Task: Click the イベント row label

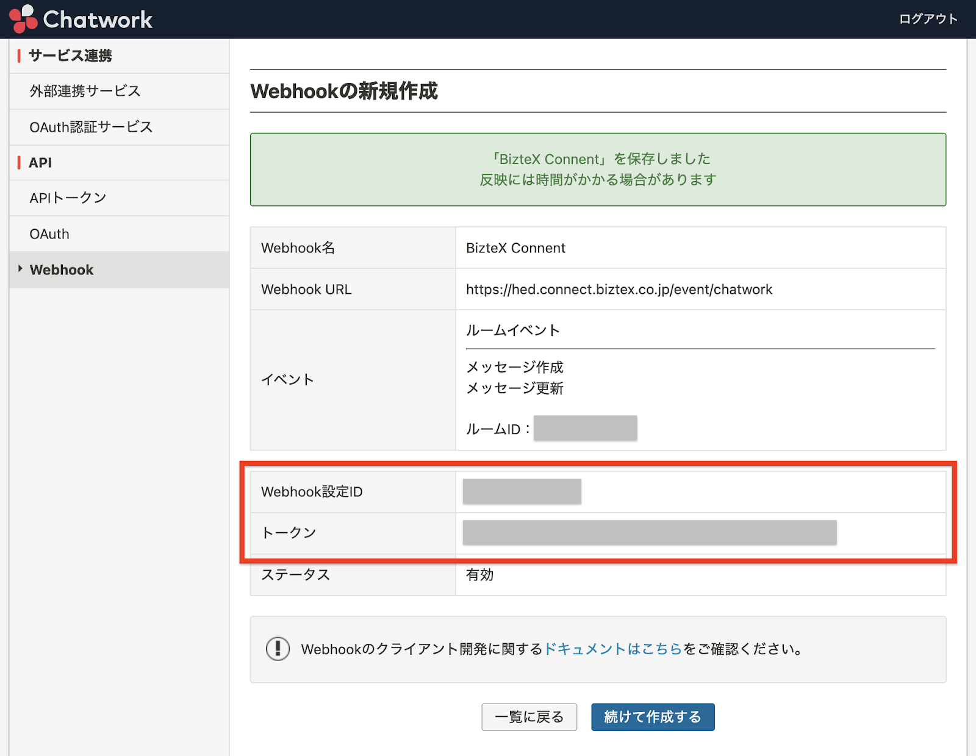Action: [x=287, y=380]
